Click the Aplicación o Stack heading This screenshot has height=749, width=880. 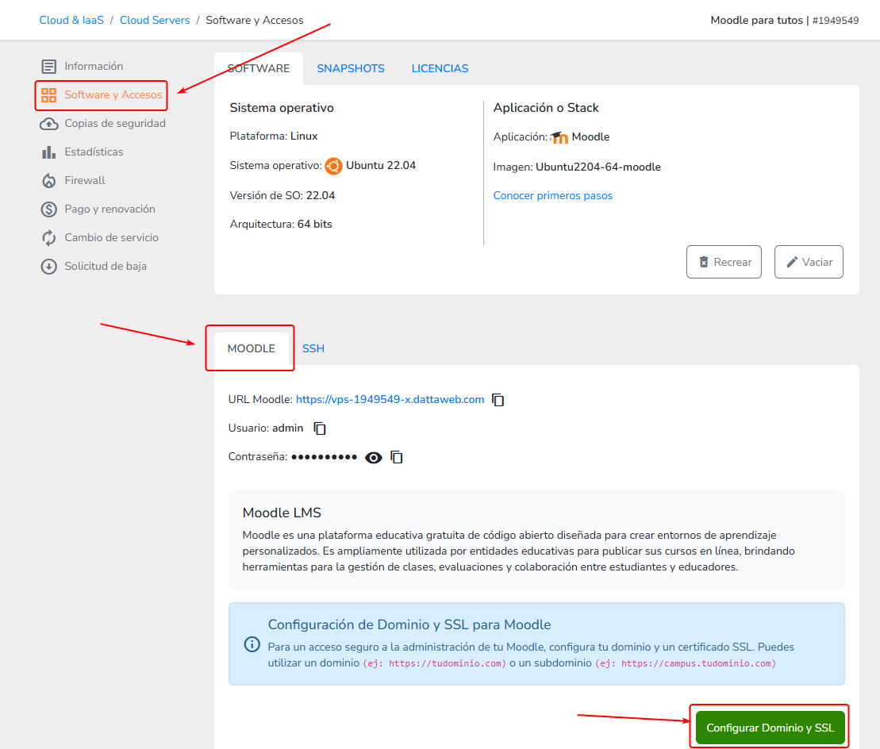(546, 108)
